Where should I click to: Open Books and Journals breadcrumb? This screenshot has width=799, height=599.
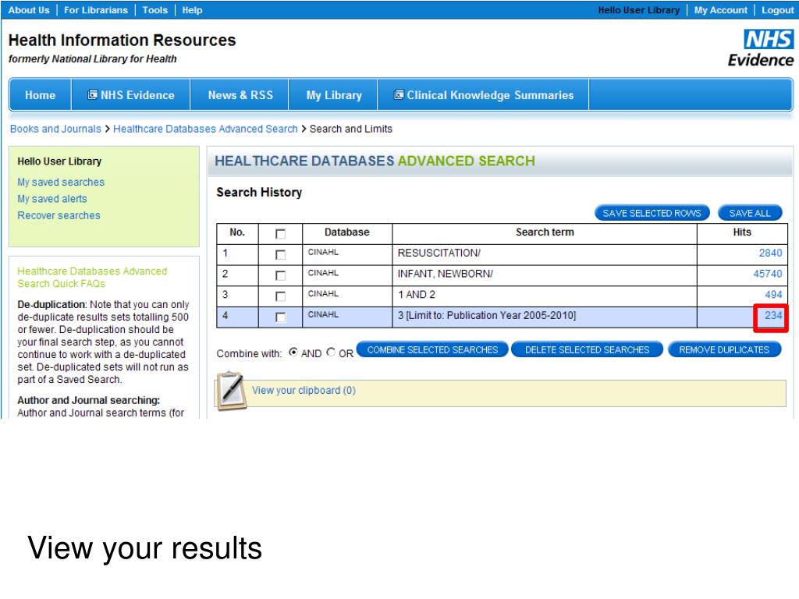(55, 129)
